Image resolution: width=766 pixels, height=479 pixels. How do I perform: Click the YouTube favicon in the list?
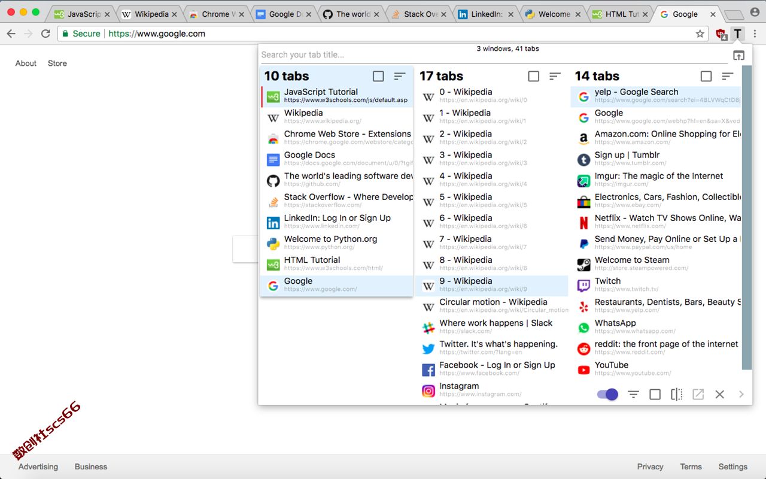583,370
